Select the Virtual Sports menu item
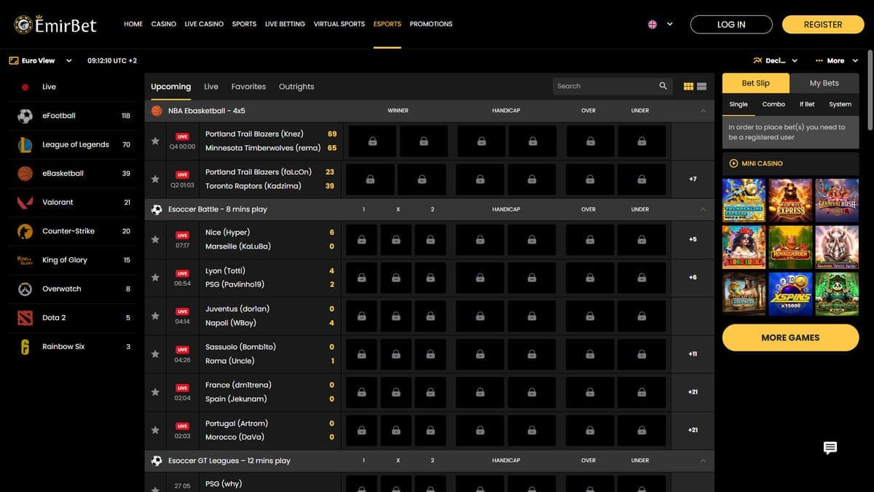This screenshot has height=492, width=874. tap(339, 24)
